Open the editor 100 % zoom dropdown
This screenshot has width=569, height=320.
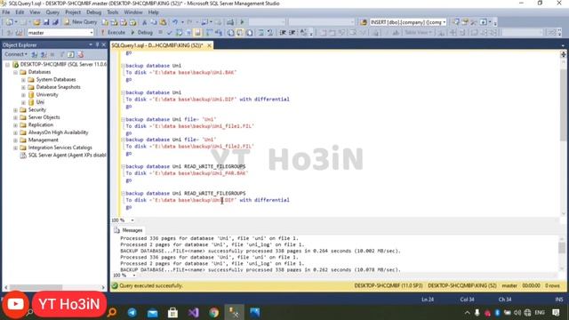(132, 220)
